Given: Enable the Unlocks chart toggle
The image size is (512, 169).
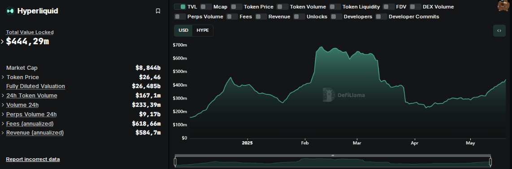Looking at the screenshot, I should (299, 17).
